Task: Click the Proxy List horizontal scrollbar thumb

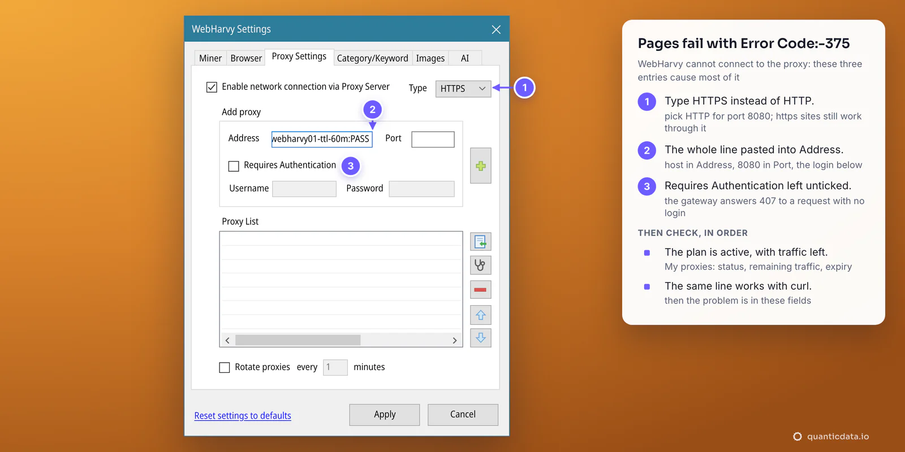Action: (298, 340)
